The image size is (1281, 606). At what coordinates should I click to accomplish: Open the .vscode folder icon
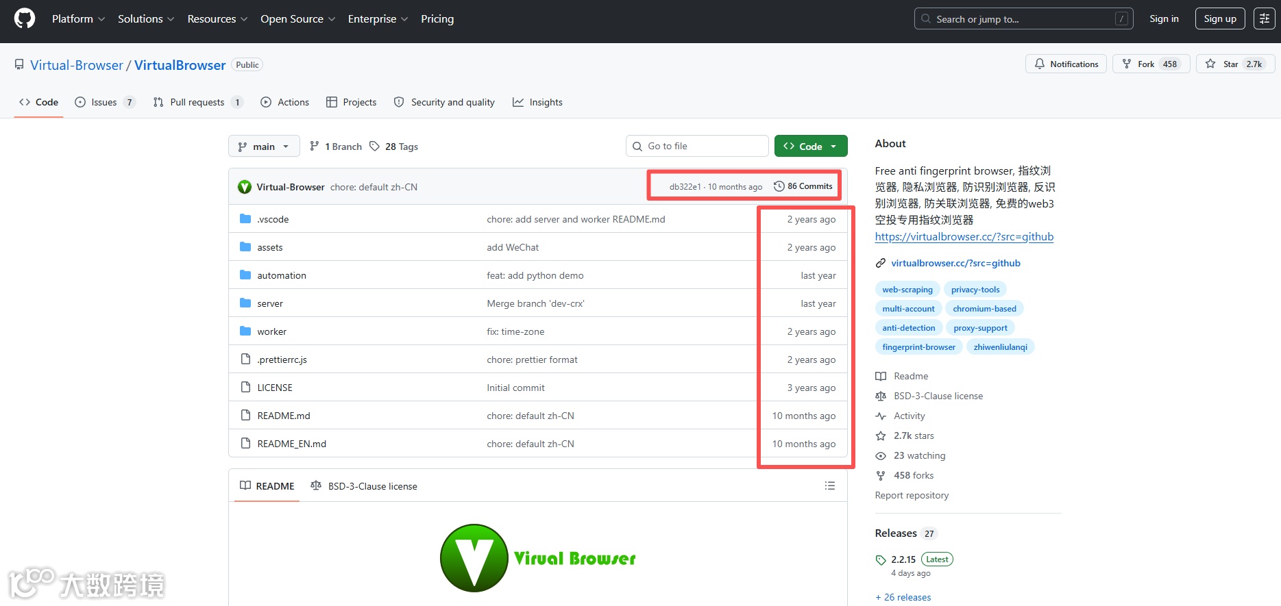[x=245, y=219]
